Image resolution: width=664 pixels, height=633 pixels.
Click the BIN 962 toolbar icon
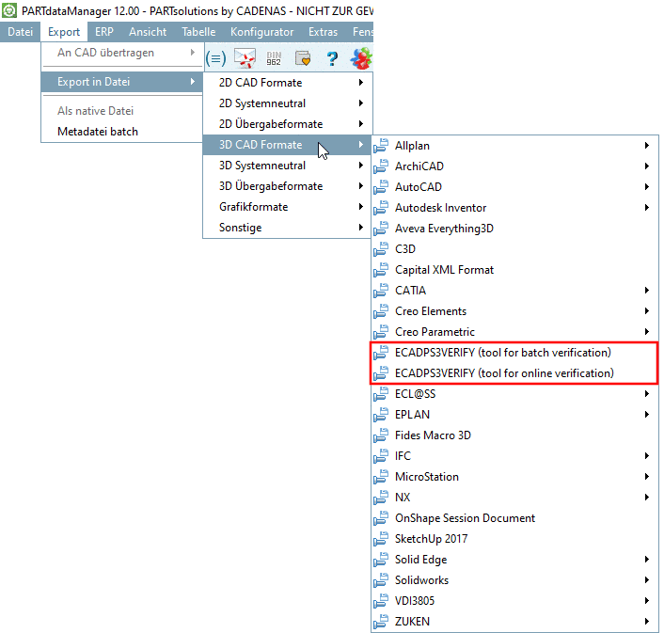pyautogui.click(x=274, y=58)
